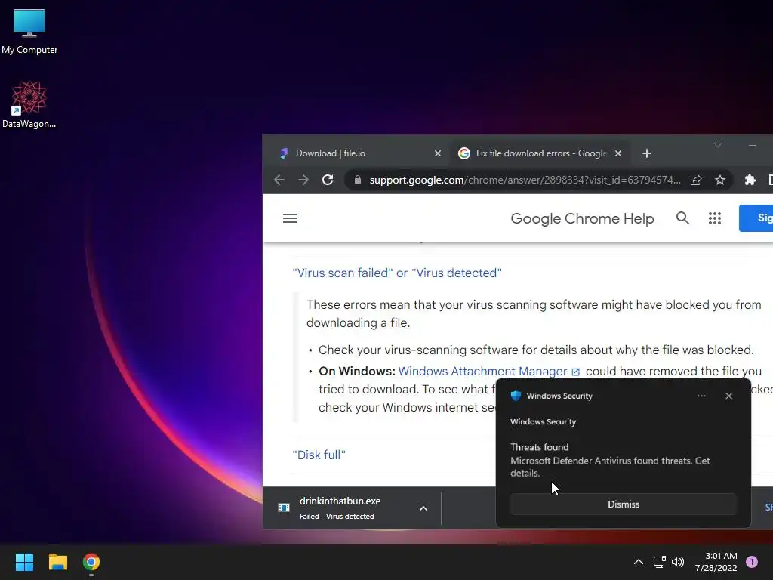Open a new Chrome tab
The image size is (773, 580).
coord(647,153)
